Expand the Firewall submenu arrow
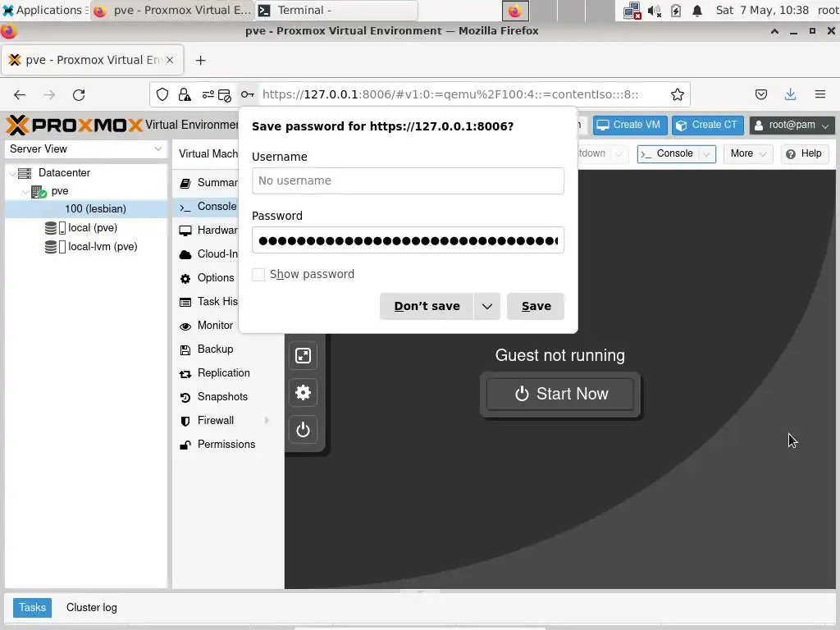840x630 pixels. tap(267, 421)
